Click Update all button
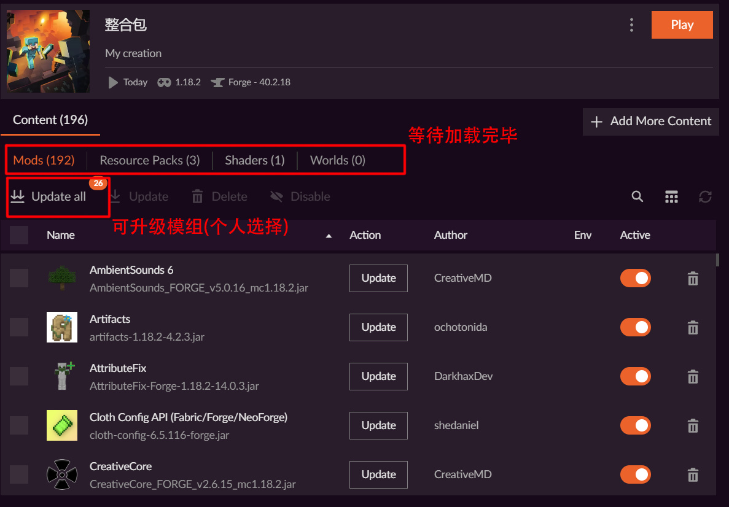This screenshot has height=507, width=729. [49, 196]
